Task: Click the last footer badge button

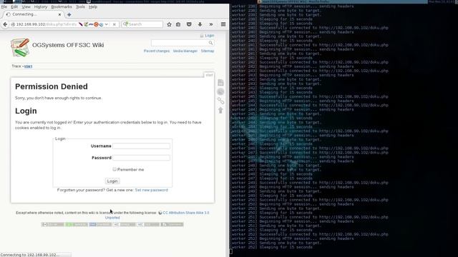Action: click(x=172, y=224)
